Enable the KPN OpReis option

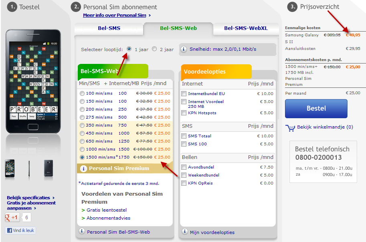tap(184, 183)
